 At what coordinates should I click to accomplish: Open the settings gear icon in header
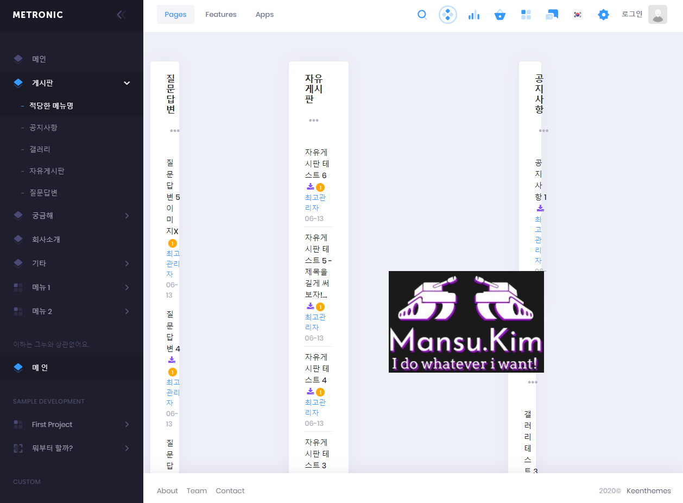coord(603,15)
